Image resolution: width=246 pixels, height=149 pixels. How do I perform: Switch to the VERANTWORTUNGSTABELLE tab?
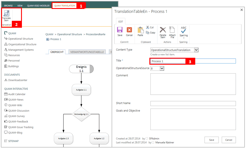pos(87,52)
